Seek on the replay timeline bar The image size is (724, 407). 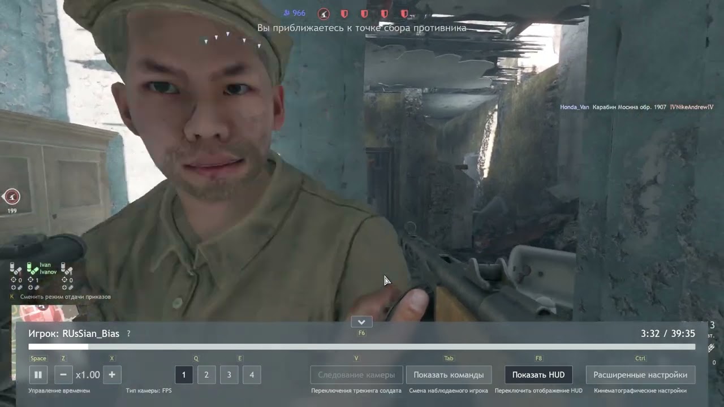(x=362, y=347)
